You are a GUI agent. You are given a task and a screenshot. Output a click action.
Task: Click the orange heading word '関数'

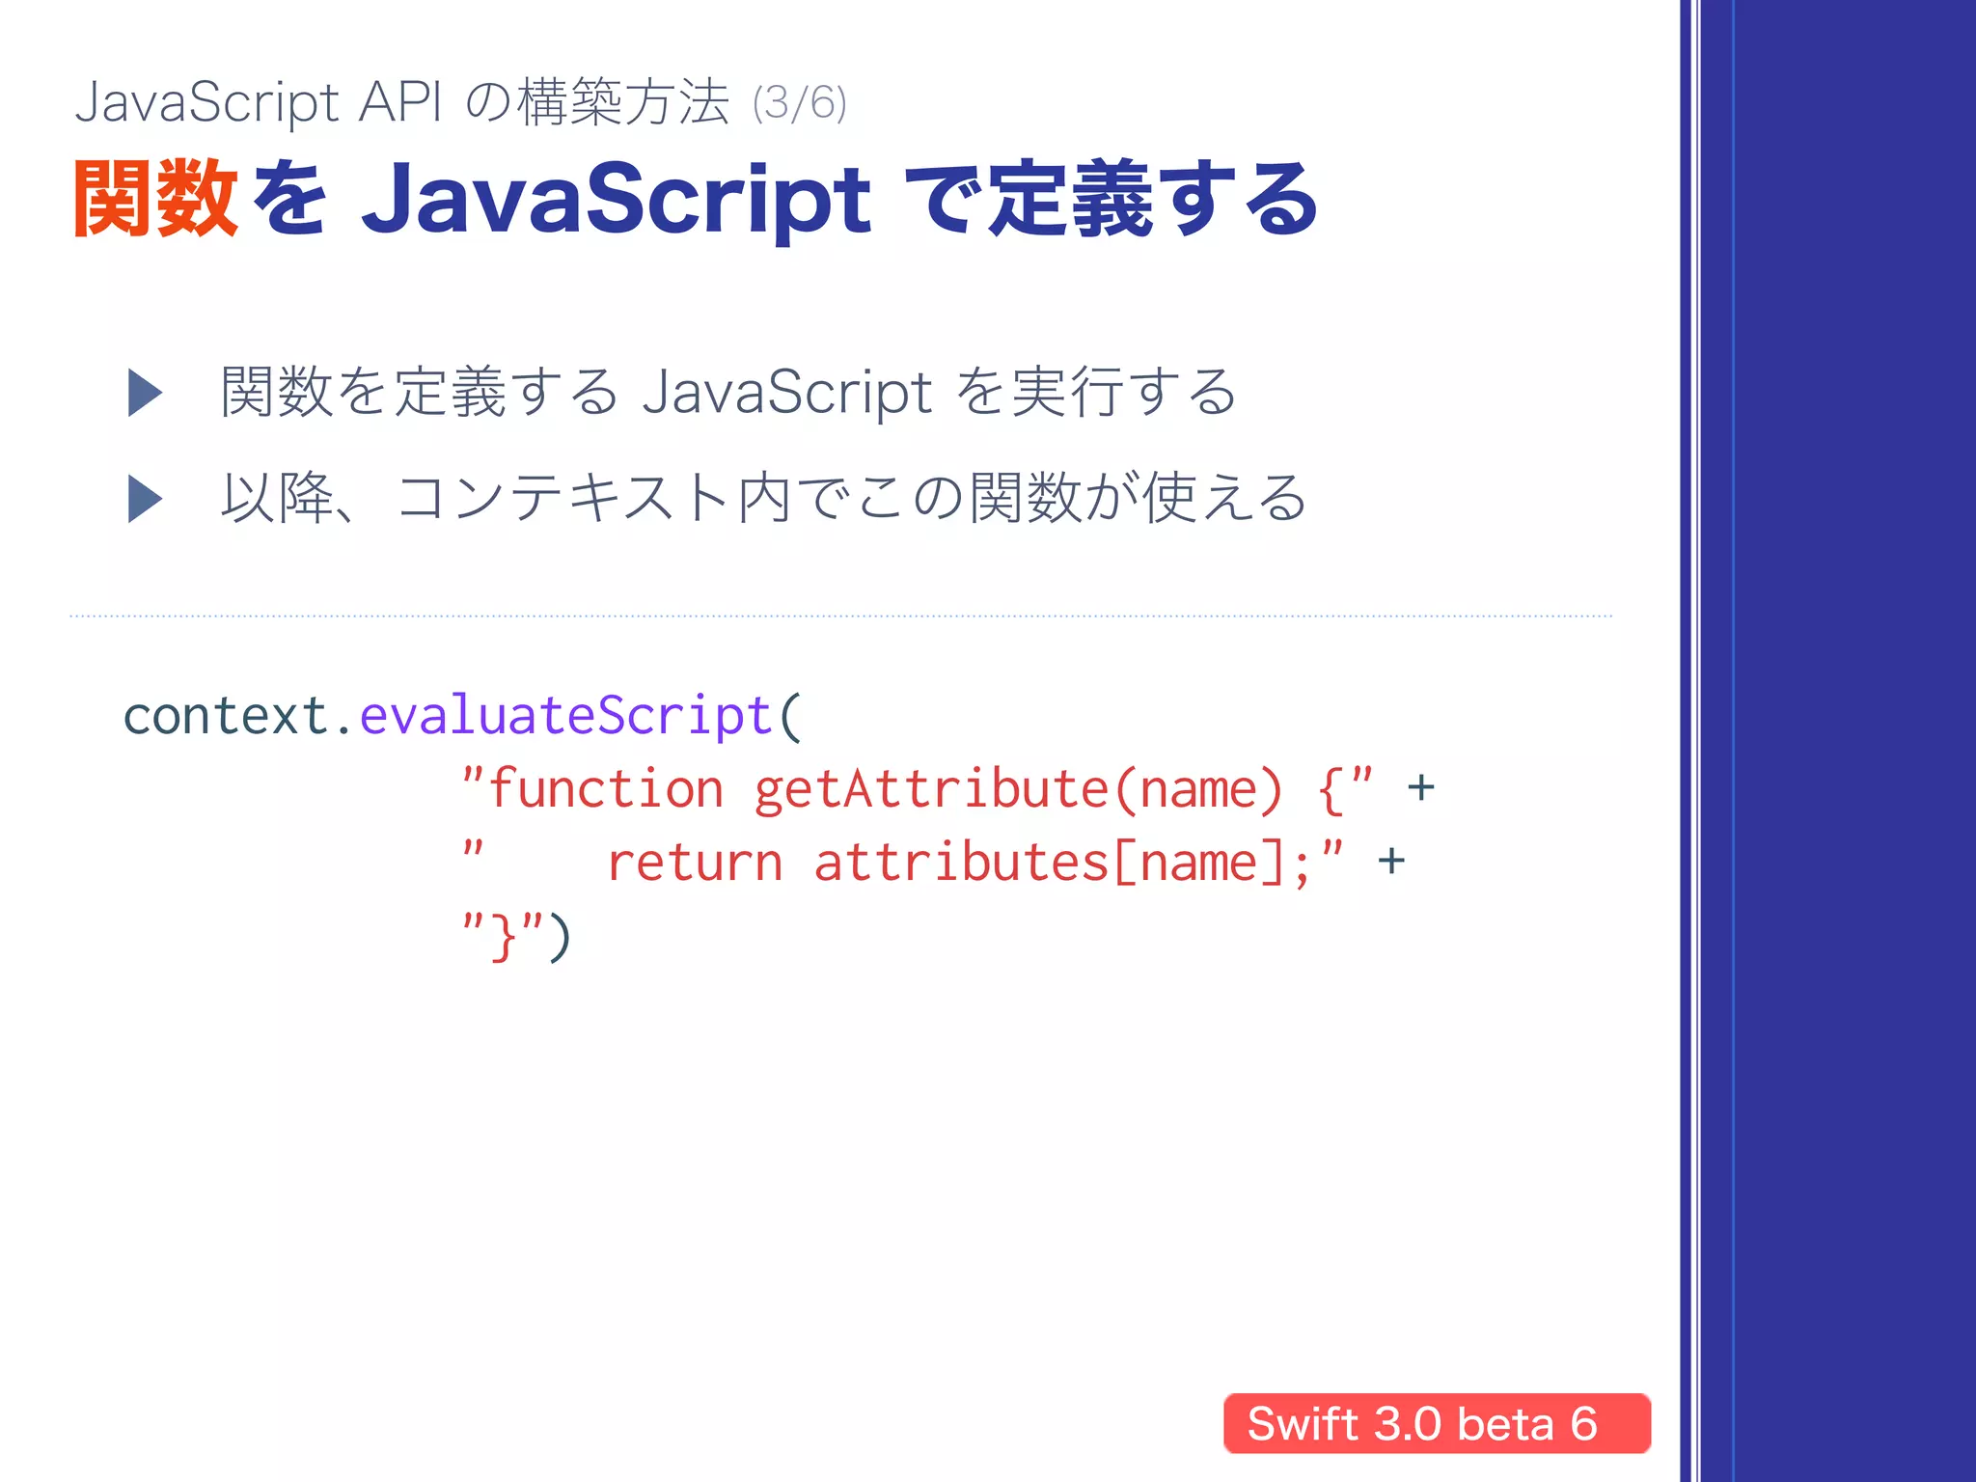click(155, 199)
